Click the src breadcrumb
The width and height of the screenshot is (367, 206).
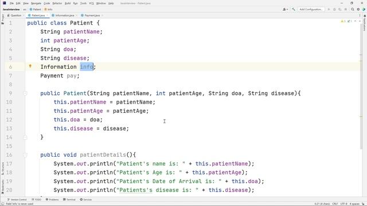pyautogui.click(x=25, y=9)
